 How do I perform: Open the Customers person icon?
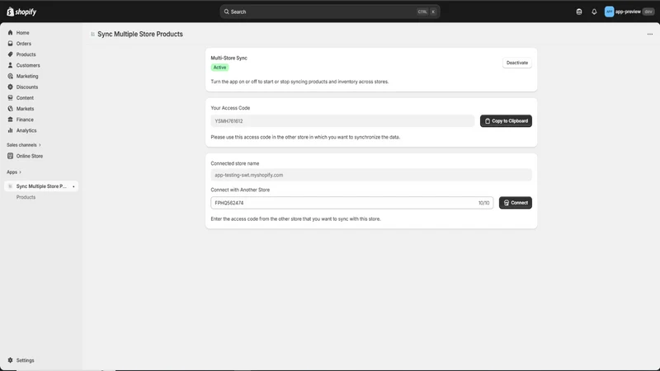click(11, 65)
